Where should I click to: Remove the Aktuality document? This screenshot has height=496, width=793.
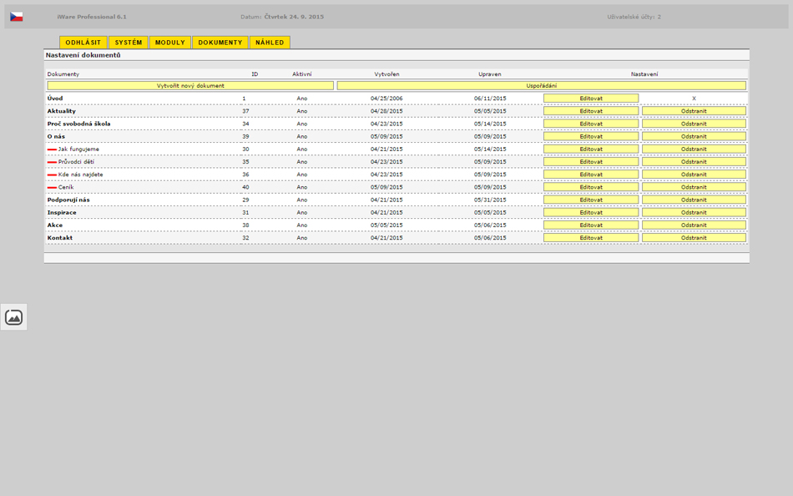pos(694,111)
